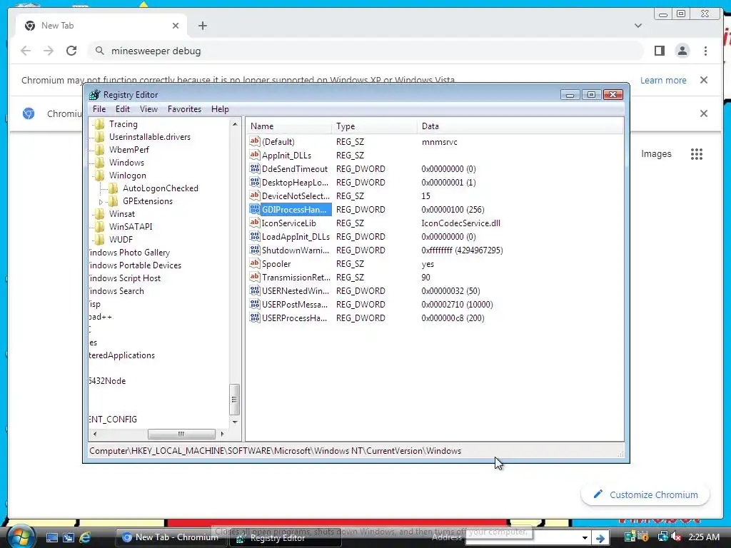Image resolution: width=731 pixels, height=548 pixels.
Task: Click the ShutdownWarning DWORD icon
Action: click(255, 250)
